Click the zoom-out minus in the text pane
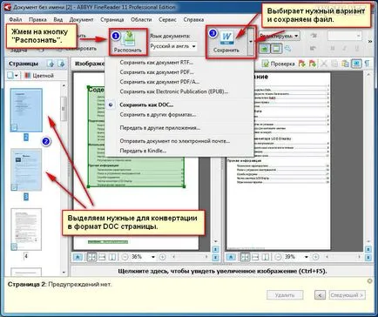The width and height of the screenshot is (378, 317). click(x=278, y=257)
